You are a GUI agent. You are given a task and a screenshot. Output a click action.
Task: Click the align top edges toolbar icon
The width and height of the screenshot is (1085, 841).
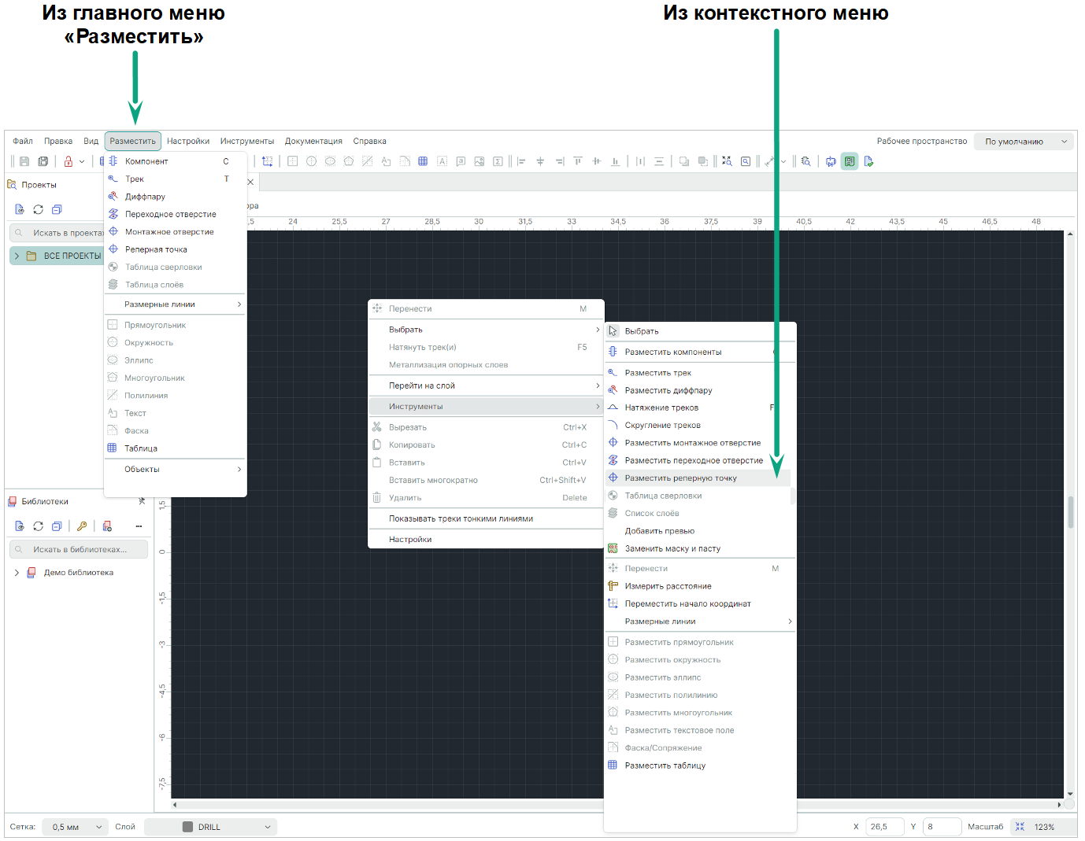point(578,161)
